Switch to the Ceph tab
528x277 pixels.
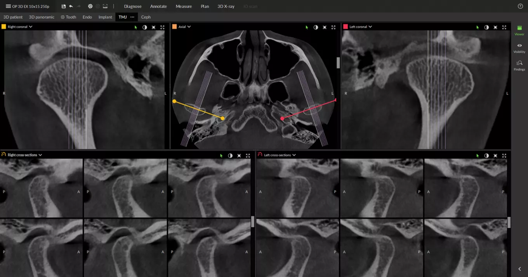point(146,17)
